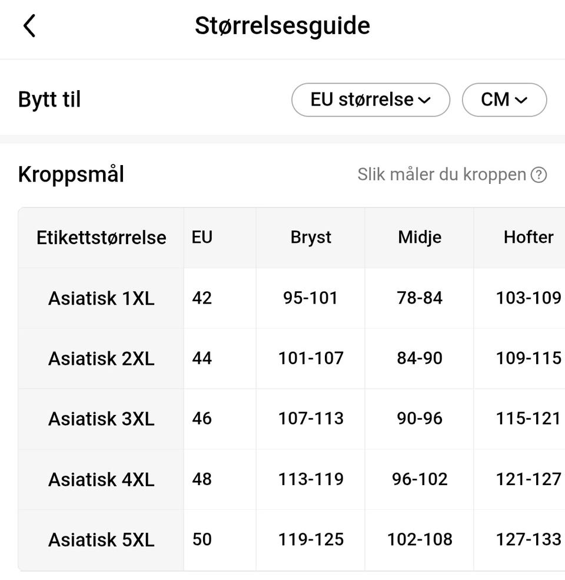Select the Asiatisk 2XL row label
The height and width of the screenshot is (580, 565).
click(x=101, y=358)
